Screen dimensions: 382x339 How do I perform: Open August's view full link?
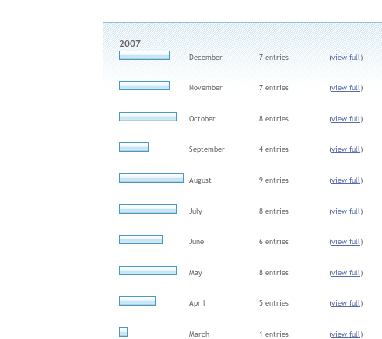point(345,180)
